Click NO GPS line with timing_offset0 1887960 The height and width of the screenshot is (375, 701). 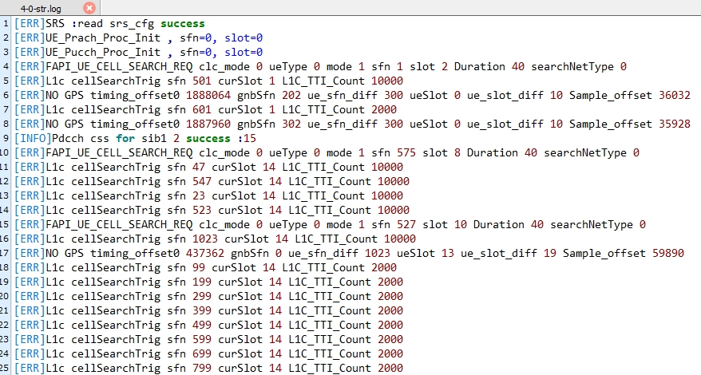tap(352, 124)
